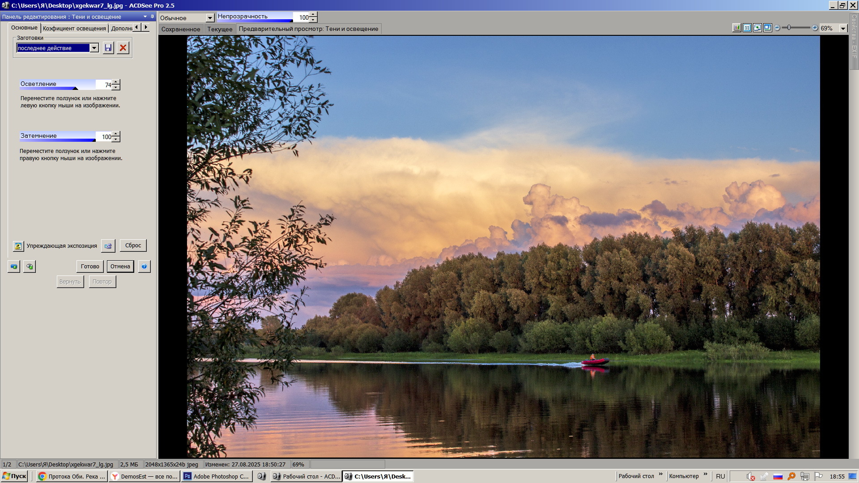Open the Заготовки presets dropdown
The height and width of the screenshot is (483, 859).
coord(94,48)
